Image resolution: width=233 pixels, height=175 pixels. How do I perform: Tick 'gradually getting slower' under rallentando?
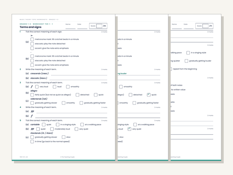coord(32,103)
